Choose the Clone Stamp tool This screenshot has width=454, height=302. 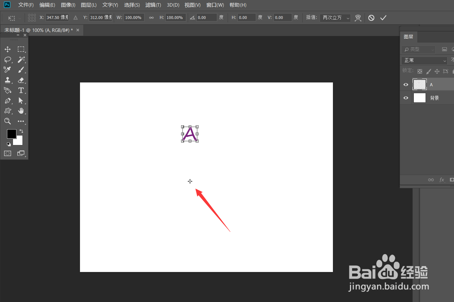click(x=8, y=80)
